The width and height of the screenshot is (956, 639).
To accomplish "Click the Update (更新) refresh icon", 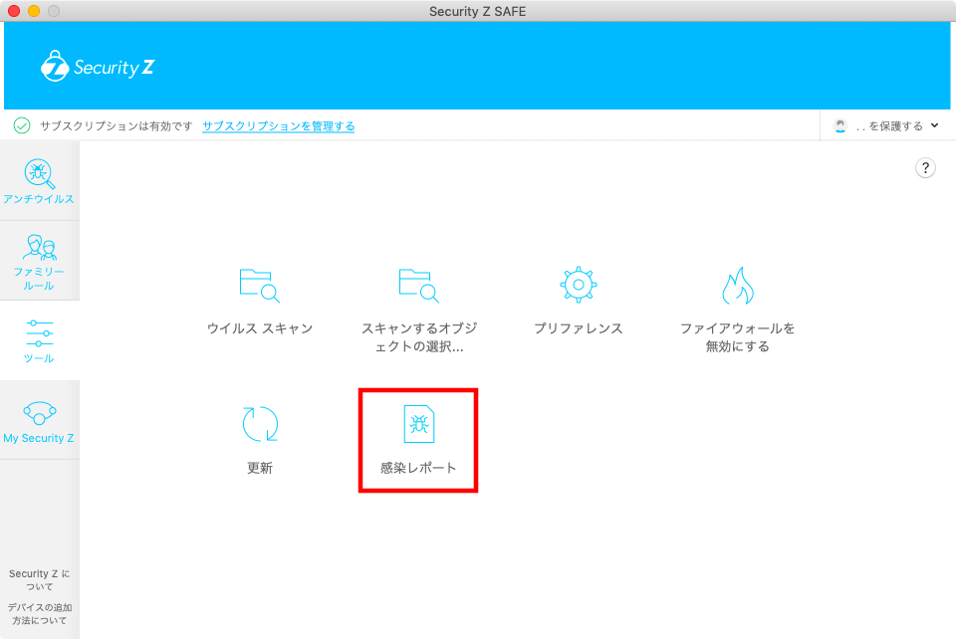I will click(260, 424).
